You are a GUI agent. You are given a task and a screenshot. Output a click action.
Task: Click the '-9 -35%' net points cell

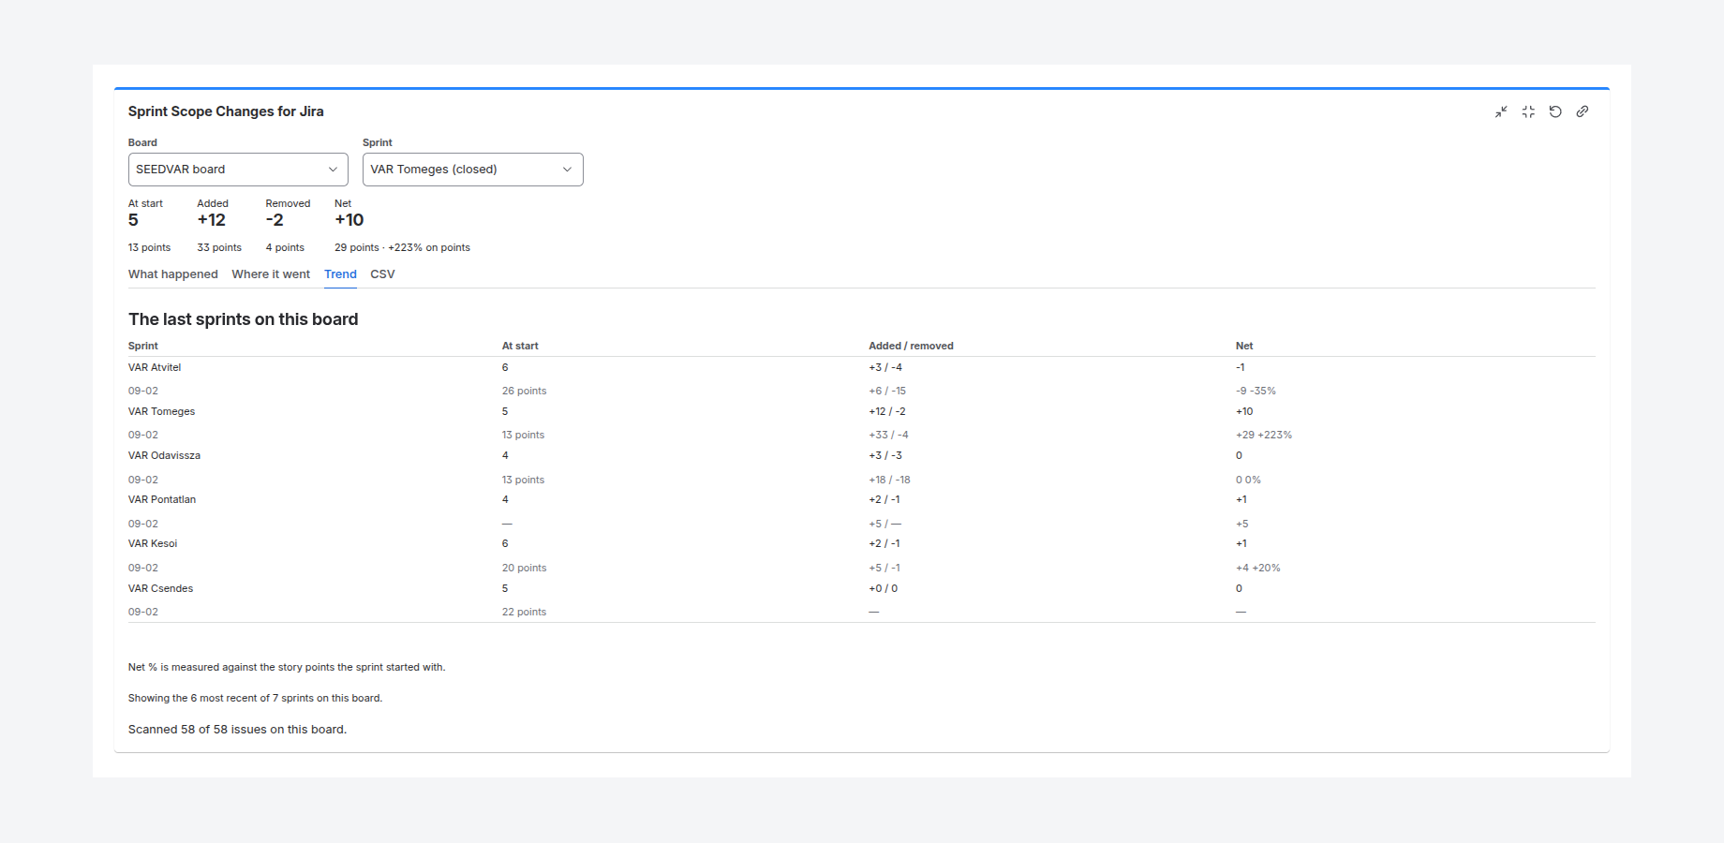click(1256, 391)
